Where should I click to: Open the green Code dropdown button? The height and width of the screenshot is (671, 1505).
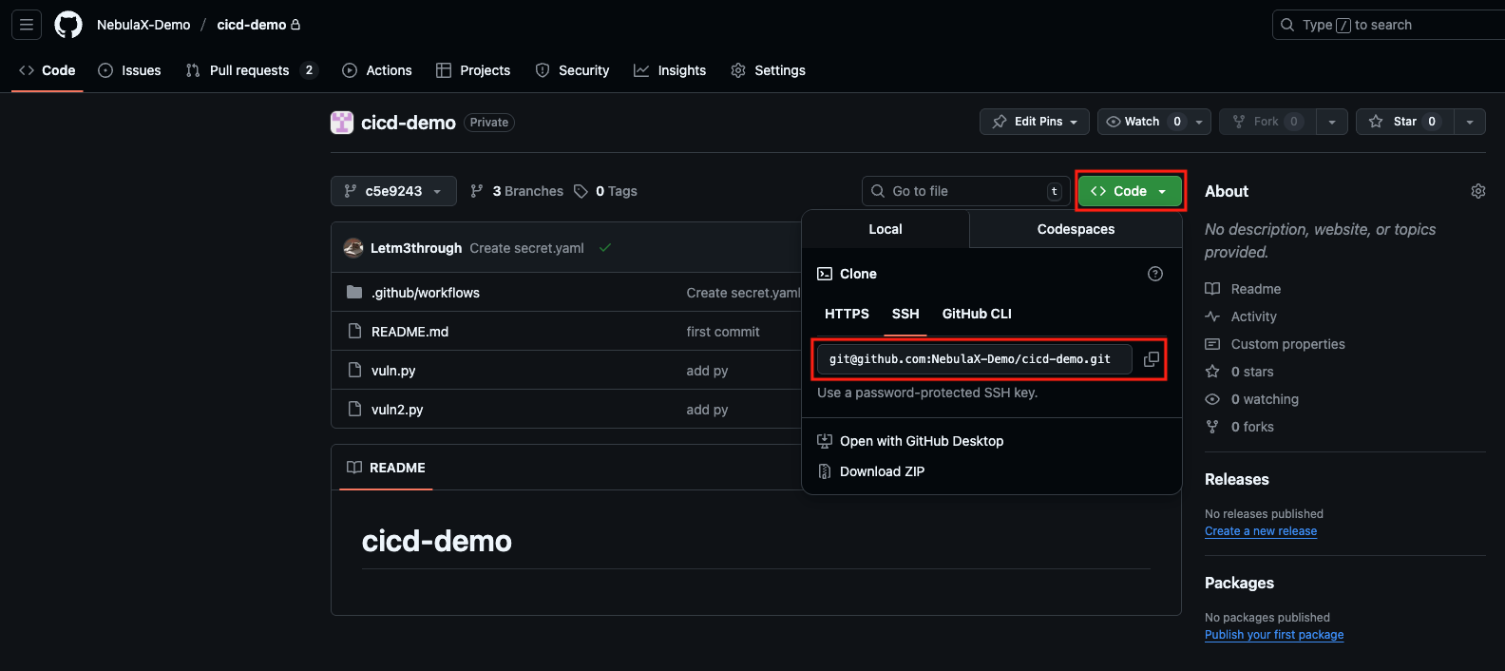tap(1130, 191)
